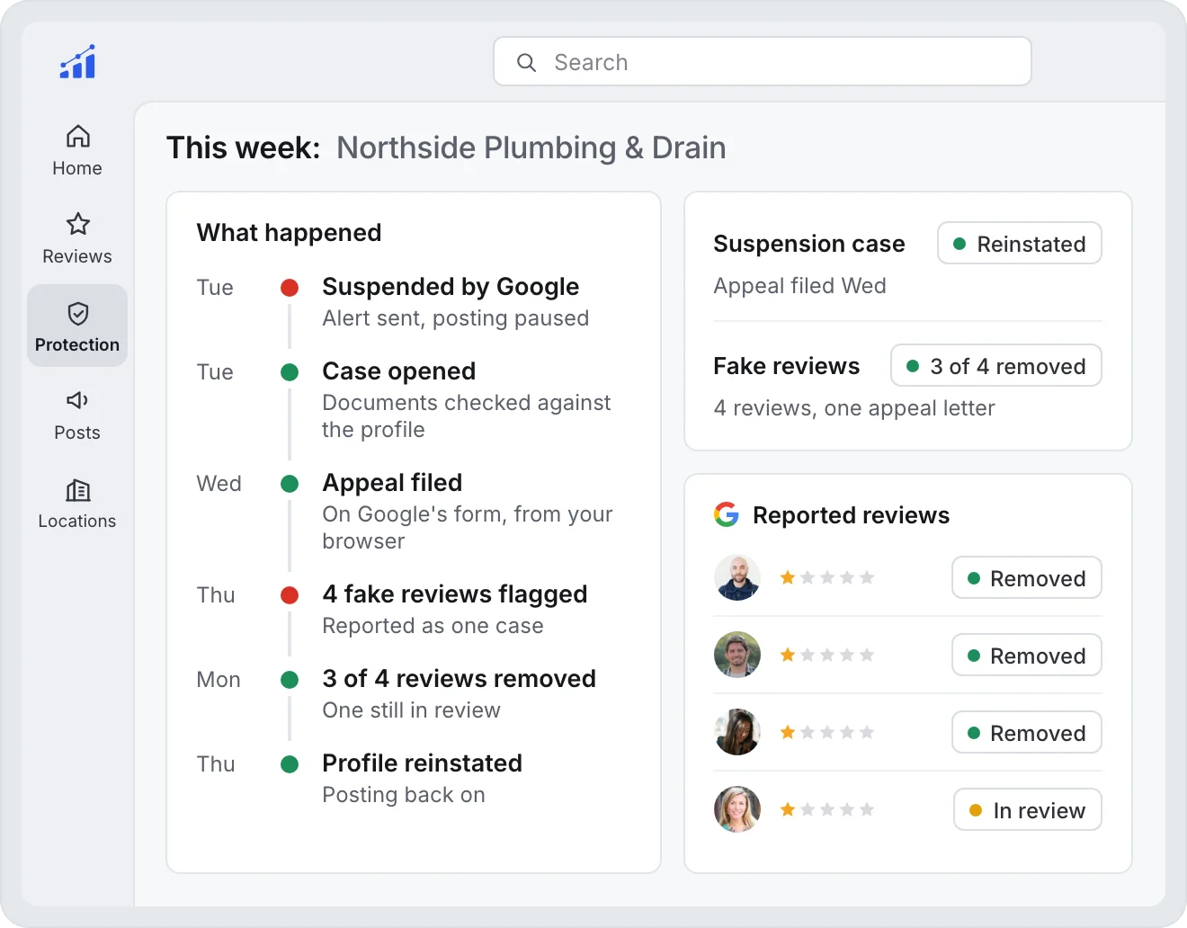This screenshot has width=1187, height=928.
Task: Select the Protection sidebar item
Action: click(x=77, y=326)
